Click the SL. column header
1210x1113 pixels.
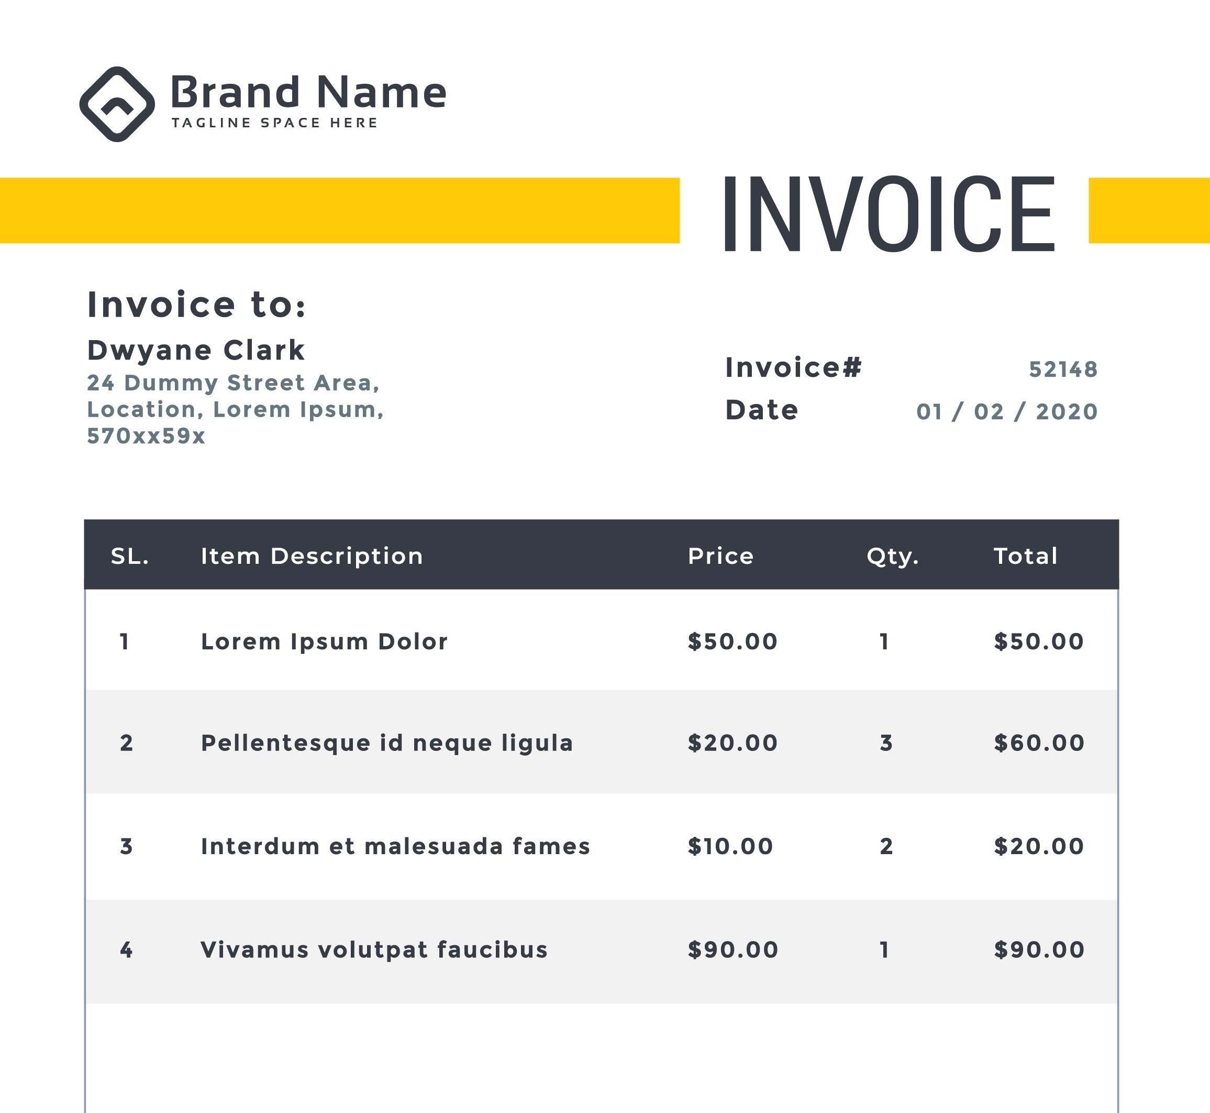129,556
